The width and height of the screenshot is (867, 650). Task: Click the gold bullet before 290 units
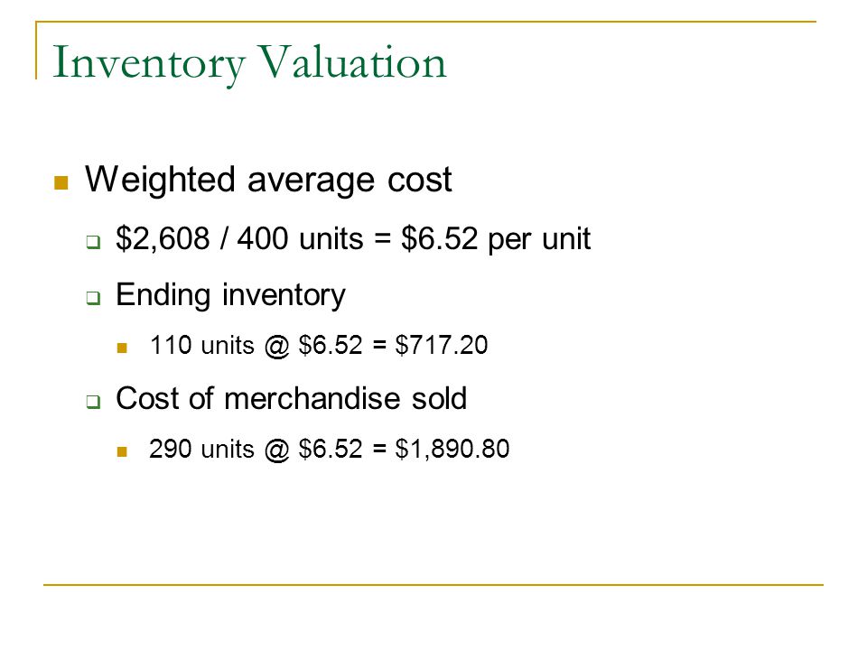coord(122,451)
